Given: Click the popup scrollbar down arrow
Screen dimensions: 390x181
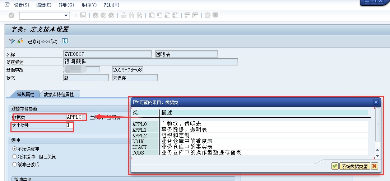Looking at the screenshot, I should point(377,156).
